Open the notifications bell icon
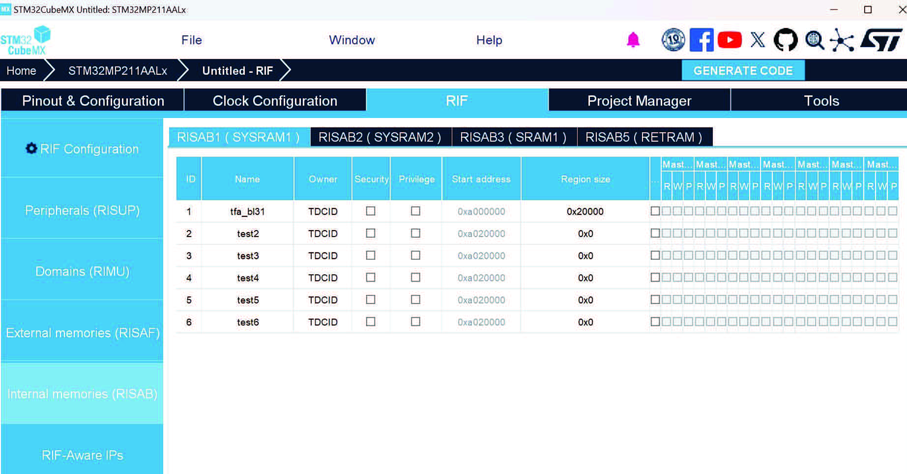Viewport: 907px width, 474px height. pos(633,40)
